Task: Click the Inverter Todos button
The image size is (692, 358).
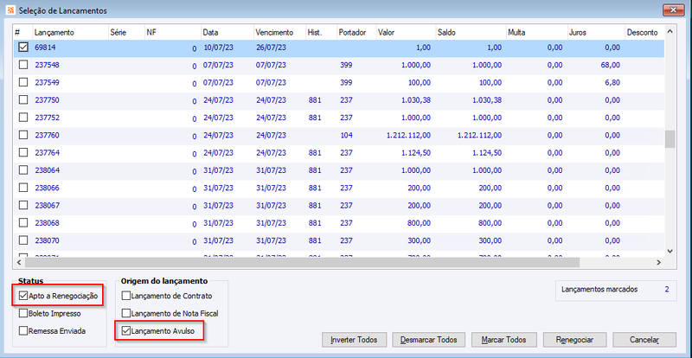Action: (x=355, y=340)
